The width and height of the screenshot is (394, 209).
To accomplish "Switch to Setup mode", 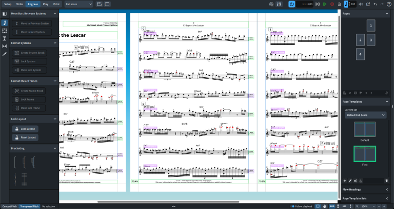I will (8, 4).
